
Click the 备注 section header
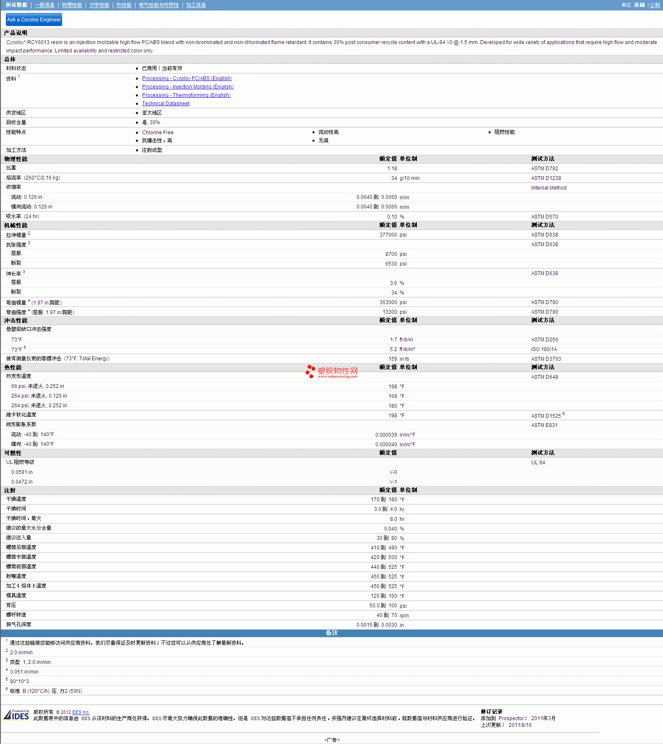coord(332,633)
